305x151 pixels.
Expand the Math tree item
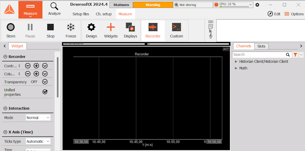(236, 68)
